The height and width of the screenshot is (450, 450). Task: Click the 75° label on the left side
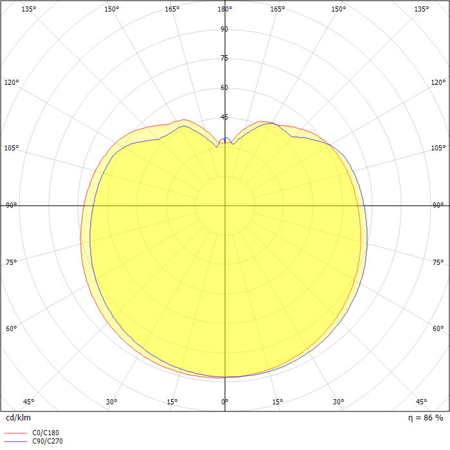click(x=12, y=262)
